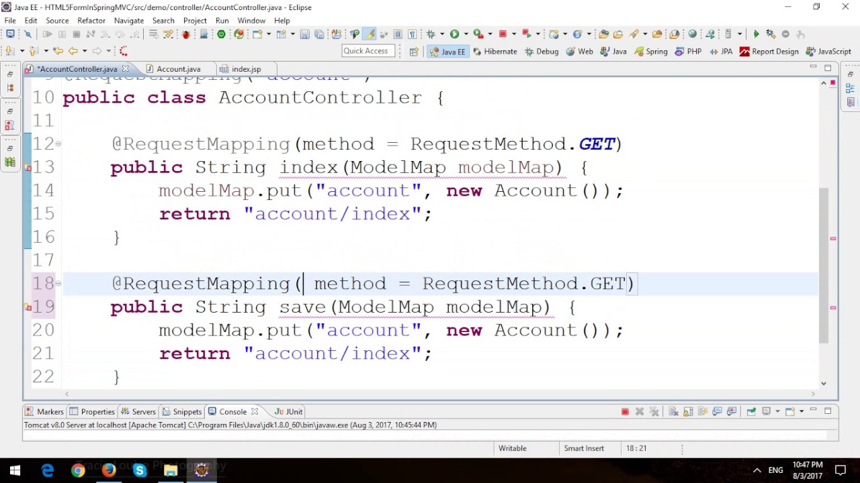Collapse method fold marker at line 18

pyautogui.click(x=59, y=283)
